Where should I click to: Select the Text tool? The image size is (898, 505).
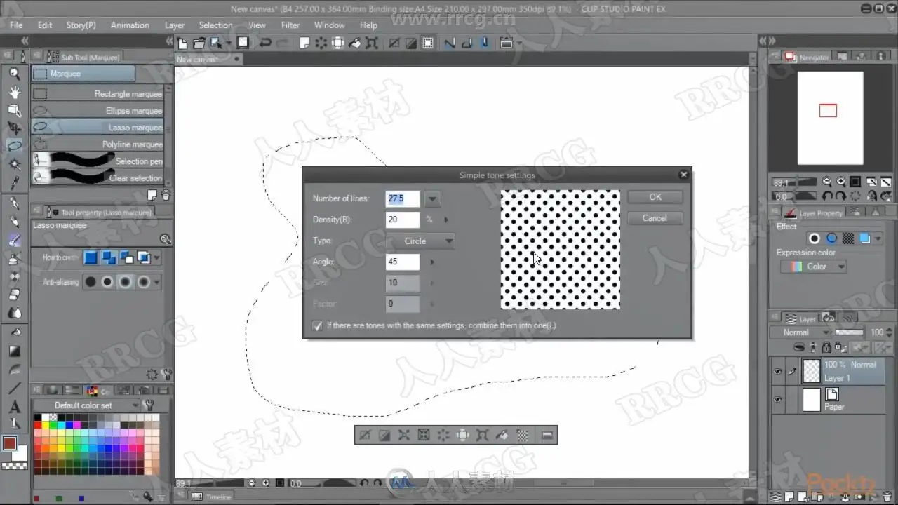14,407
